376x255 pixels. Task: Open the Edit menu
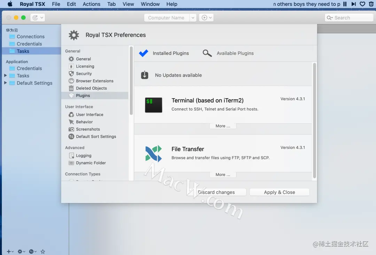point(71,4)
